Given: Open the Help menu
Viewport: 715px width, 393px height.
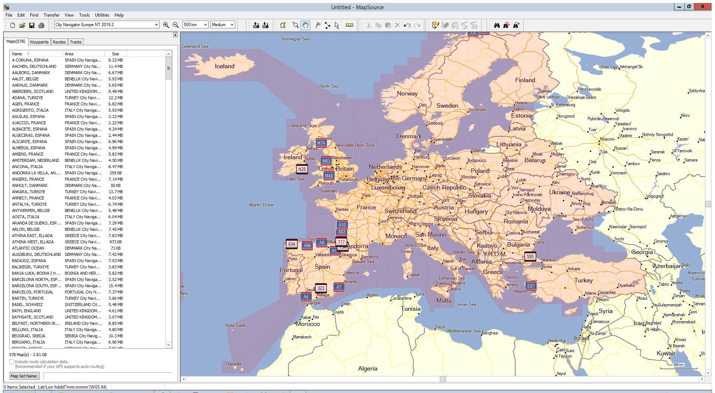Looking at the screenshot, I should coord(119,15).
